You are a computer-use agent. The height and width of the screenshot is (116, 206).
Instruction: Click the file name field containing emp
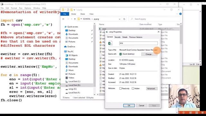(x=138, y=43)
